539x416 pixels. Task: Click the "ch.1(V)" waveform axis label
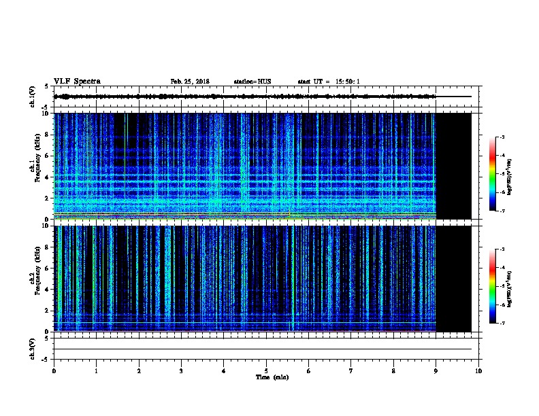pyautogui.click(x=32, y=97)
